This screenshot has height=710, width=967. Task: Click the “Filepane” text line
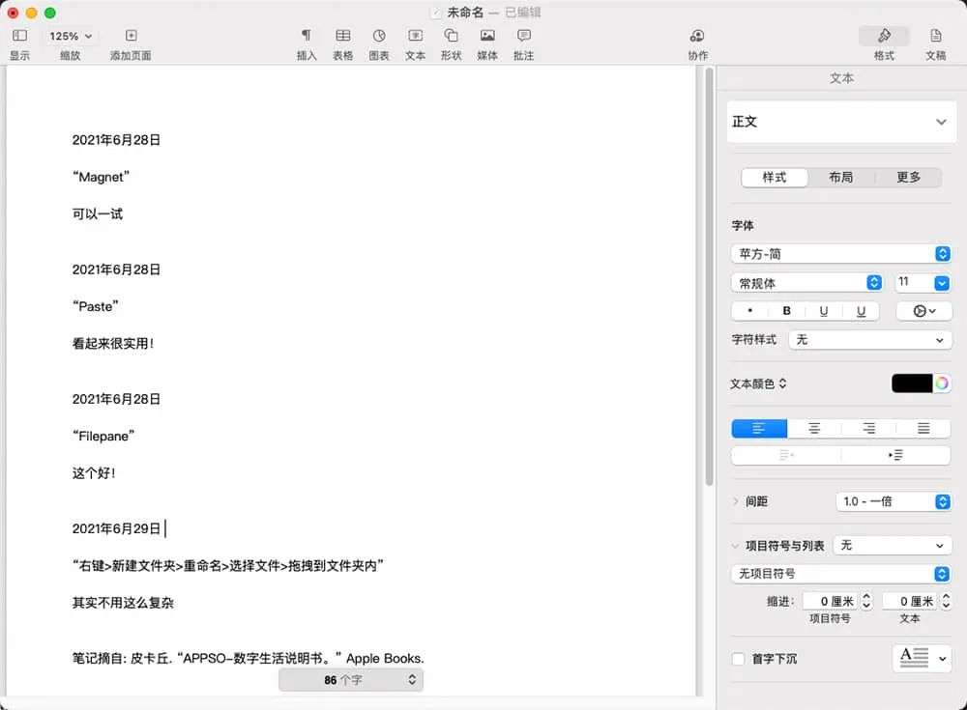[103, 437]
